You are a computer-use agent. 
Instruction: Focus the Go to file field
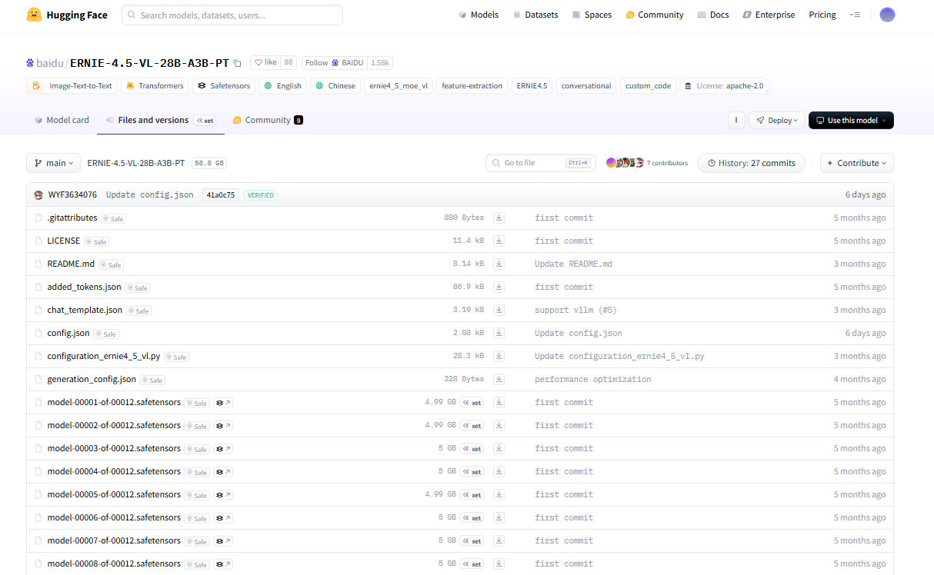point(541,163)
